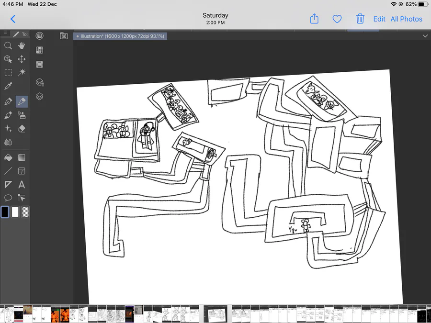431x323 pixels.
Task: Expand the command bar chevron at right
Action: click(x=425, y=36)
